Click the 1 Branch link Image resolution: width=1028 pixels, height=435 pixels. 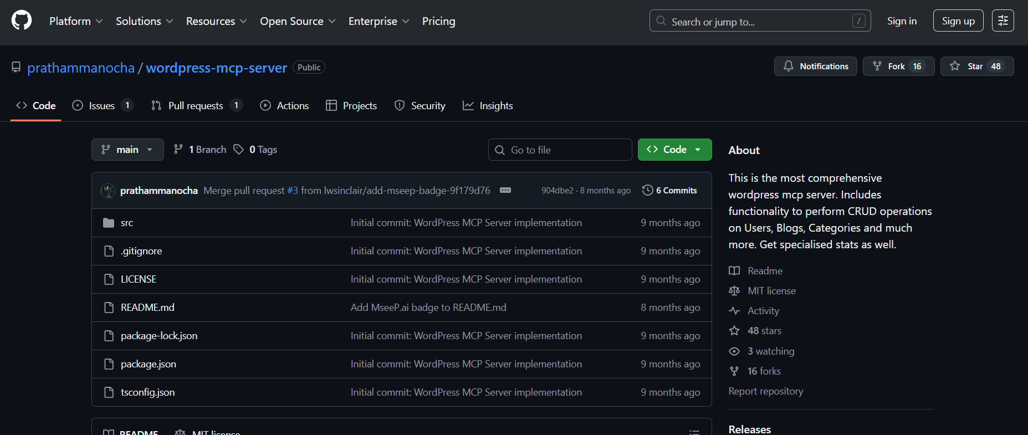coord(200,150)
